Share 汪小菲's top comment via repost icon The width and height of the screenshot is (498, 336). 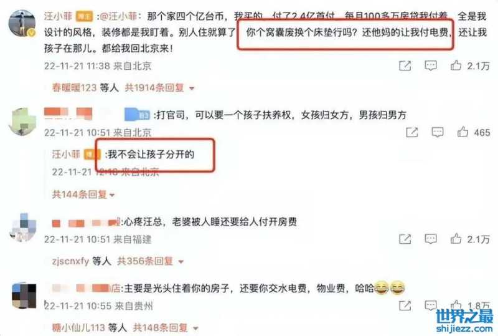tap(405, 65)
